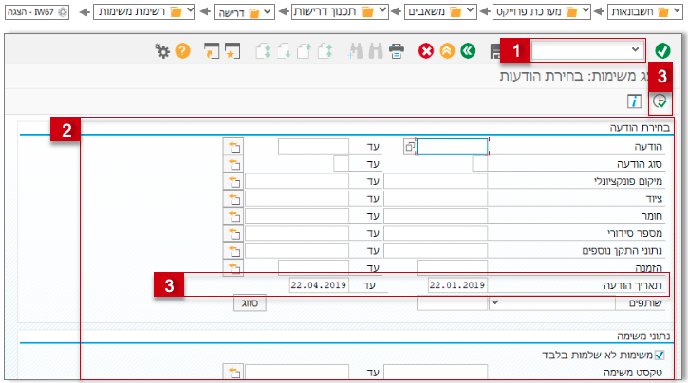Viewport: 688px width, 383px height.
Task: Toggle the משימות לא שלמות בלבד checkbox
Action: (x=660, y=355)
